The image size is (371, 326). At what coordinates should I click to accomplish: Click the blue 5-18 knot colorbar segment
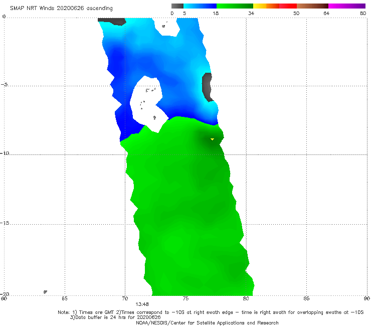(x=200, y=6)
